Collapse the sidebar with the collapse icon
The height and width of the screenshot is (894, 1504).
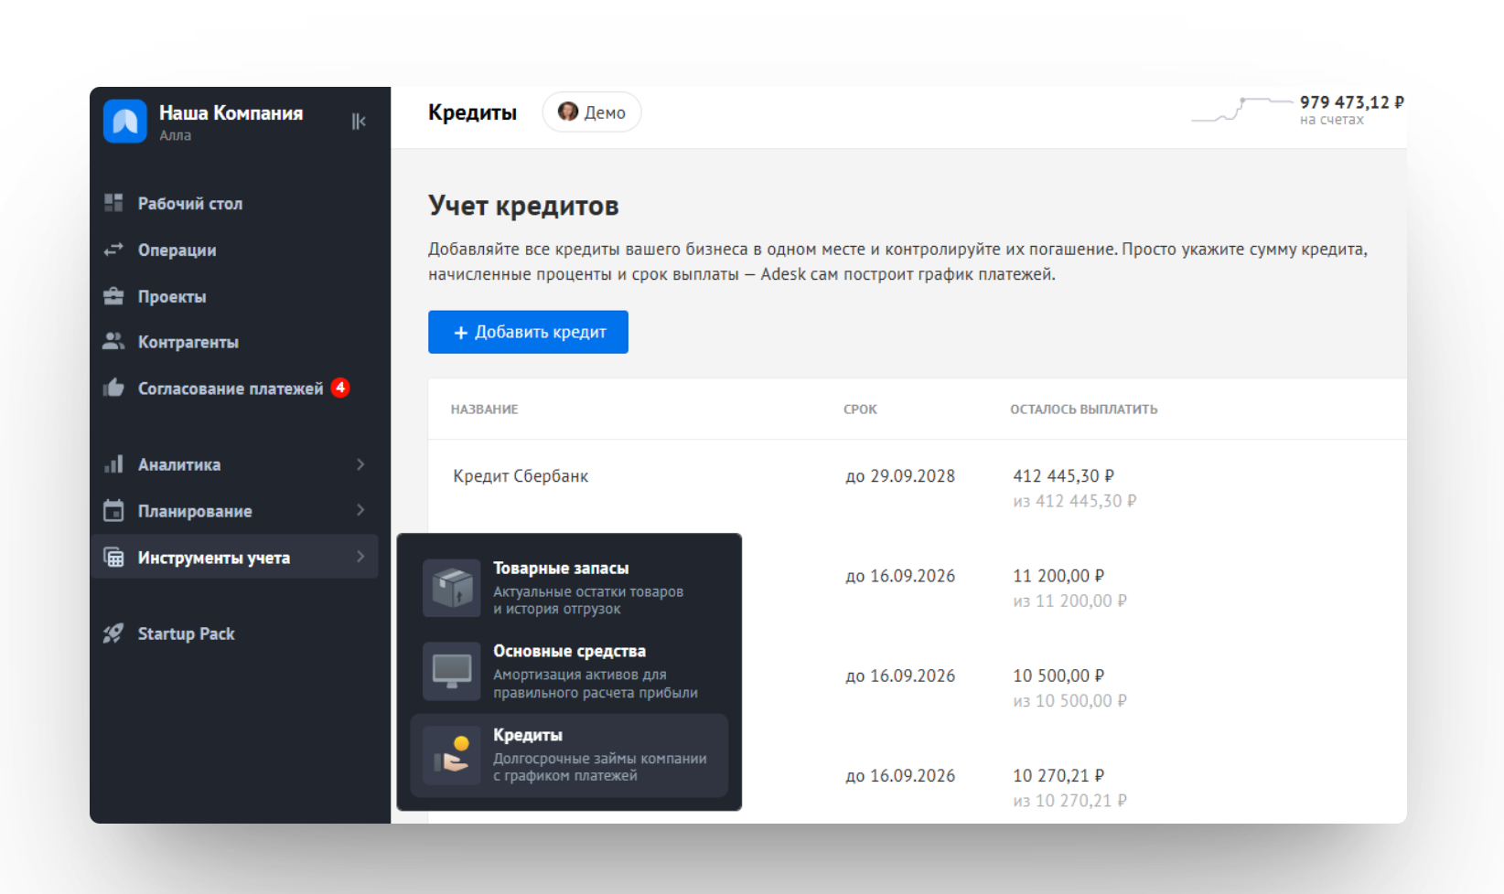click(x=359, y=122)
